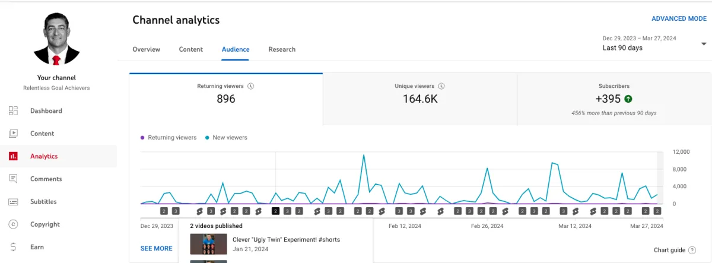Open the Content icon in sidebar
Viewport: 712px width, 263px height.
pyautogui.click(x=13, y=134)
